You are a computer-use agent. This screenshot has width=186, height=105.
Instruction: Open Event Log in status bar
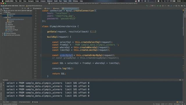[x=180, y=102]
